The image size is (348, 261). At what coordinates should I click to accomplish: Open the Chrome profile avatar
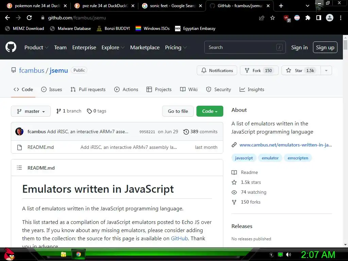(x=330, y=18)
